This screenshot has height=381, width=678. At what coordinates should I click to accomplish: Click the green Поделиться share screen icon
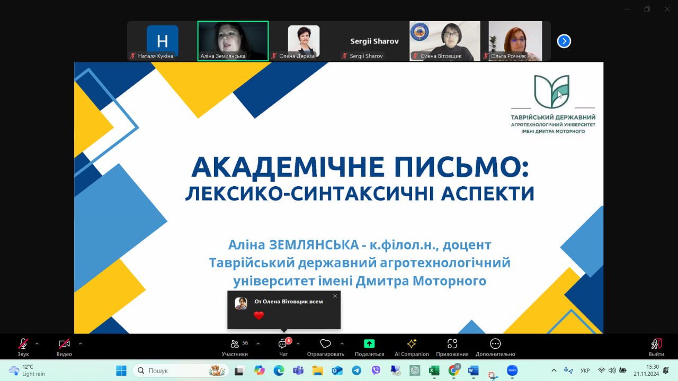pyautogui.click(x=369, y=344)
